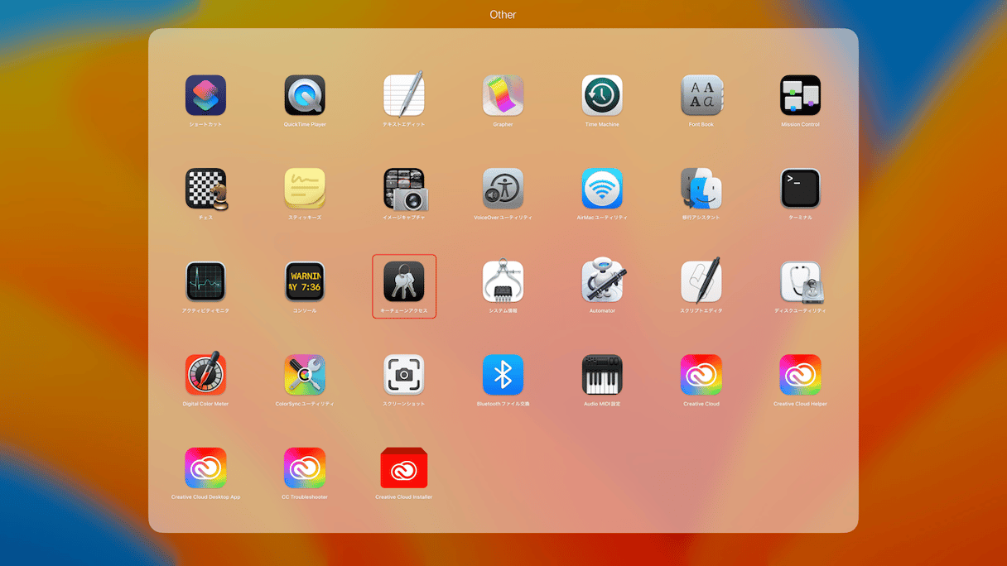Select the "Other" folder title
The height and width of the screenshot is (566, 1007).
pyautogui.click(x=503, y=15)
